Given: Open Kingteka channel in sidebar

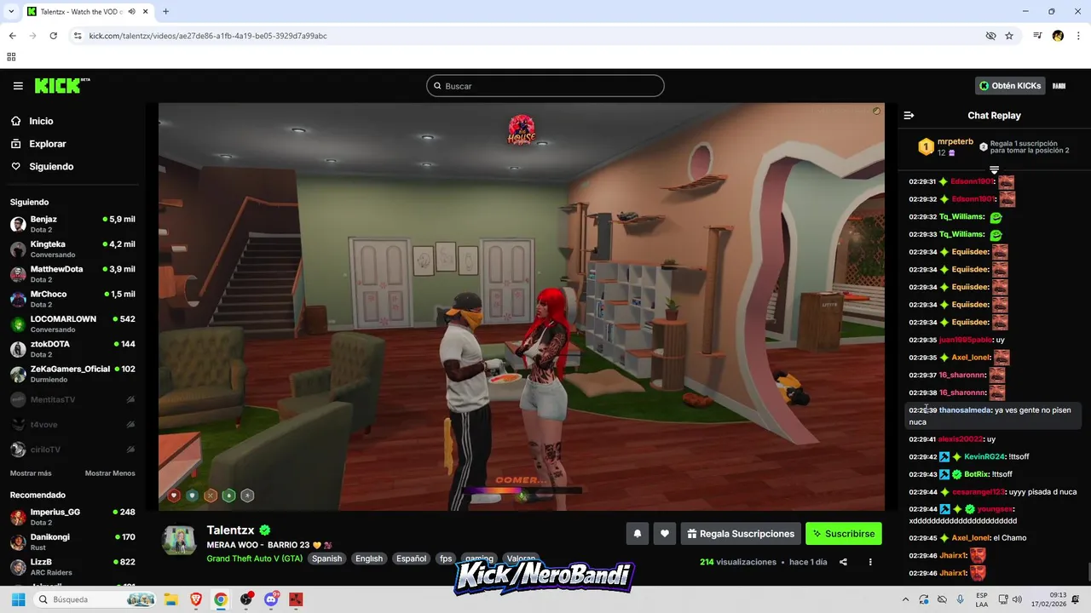Looking at the screenshot, I should [73, 249].
